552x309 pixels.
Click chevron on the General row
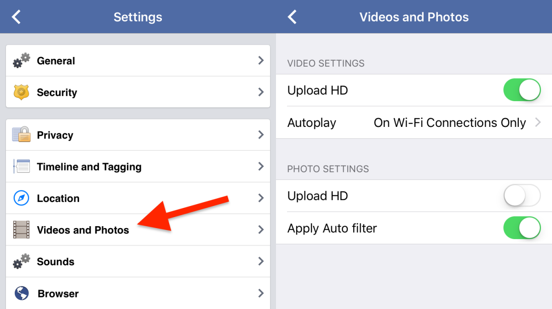pos(261,61)
